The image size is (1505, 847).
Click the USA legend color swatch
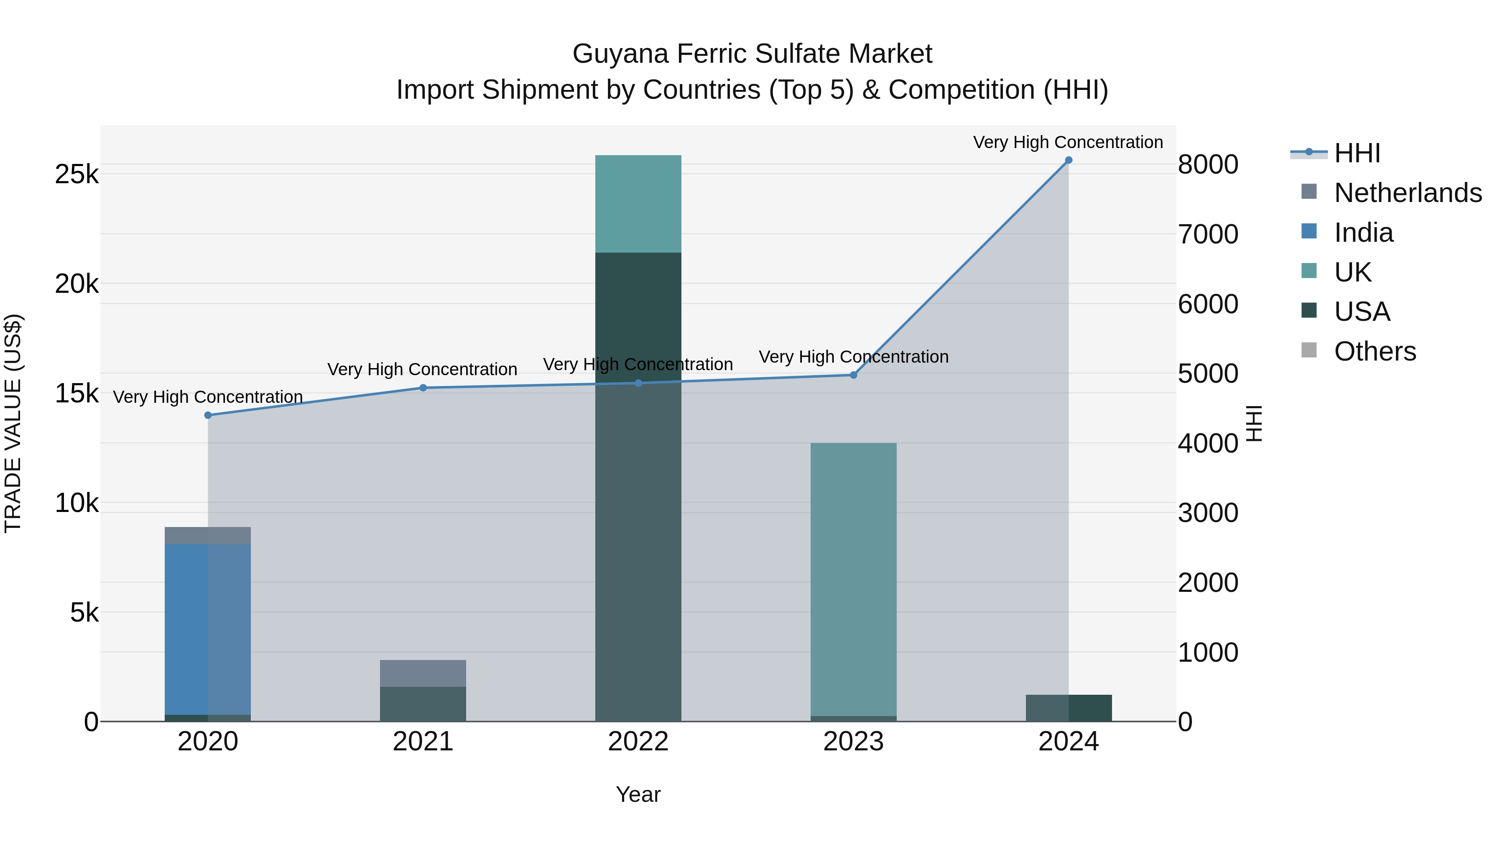click(x=1309, y=310)
